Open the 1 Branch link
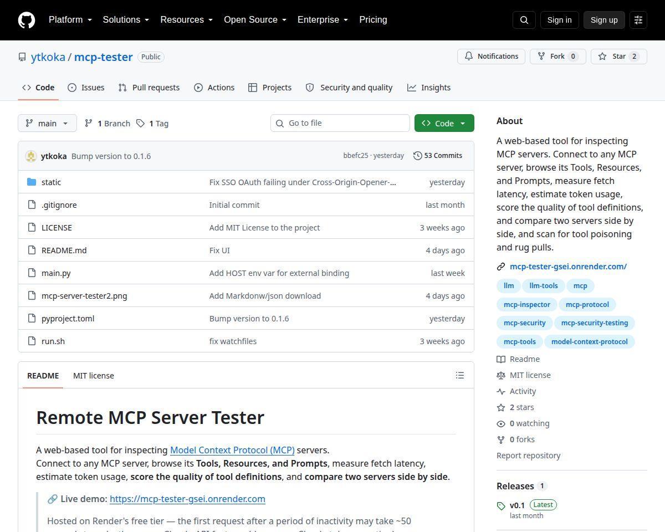This screenshot has width=665, height=532. (x=107, y=124)
